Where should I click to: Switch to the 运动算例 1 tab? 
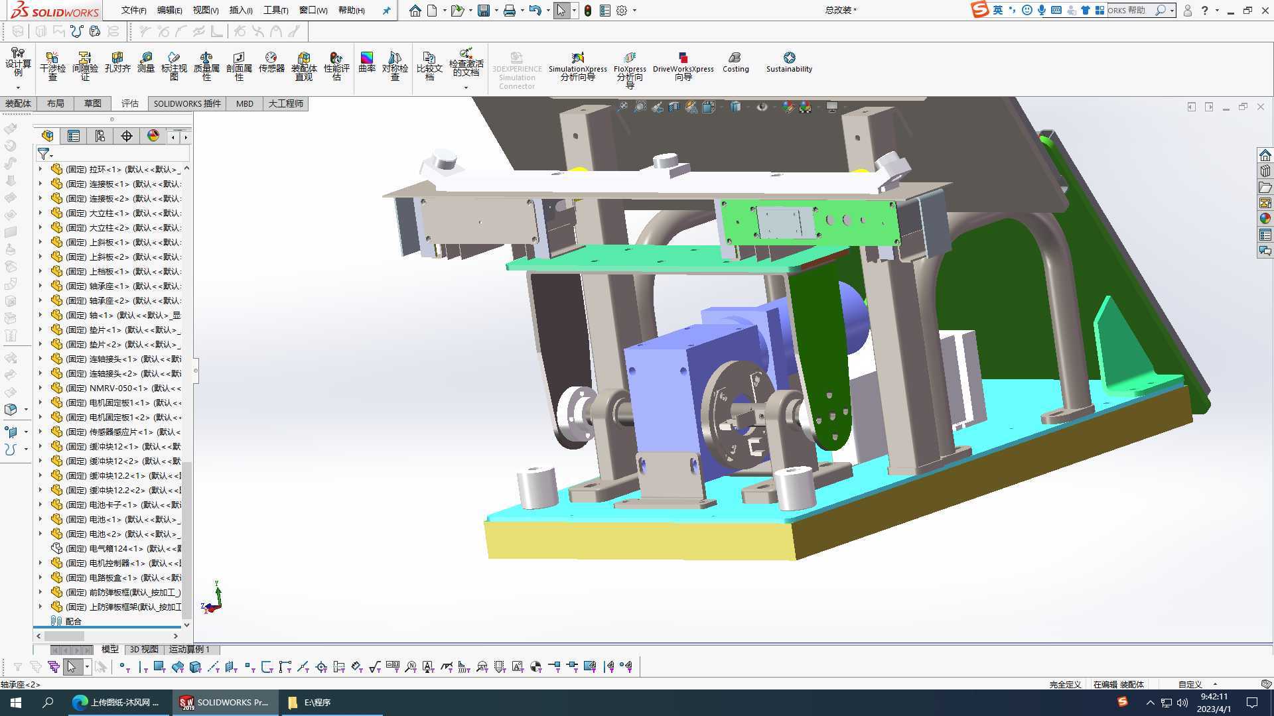point(189,649)
